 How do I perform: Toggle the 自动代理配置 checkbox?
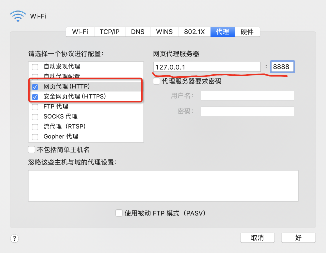pos(35,76)
